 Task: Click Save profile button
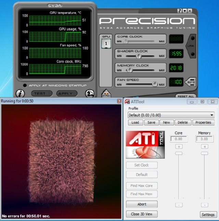click(x=152, y=122)
